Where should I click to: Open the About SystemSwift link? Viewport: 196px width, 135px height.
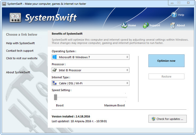point(18,72)
